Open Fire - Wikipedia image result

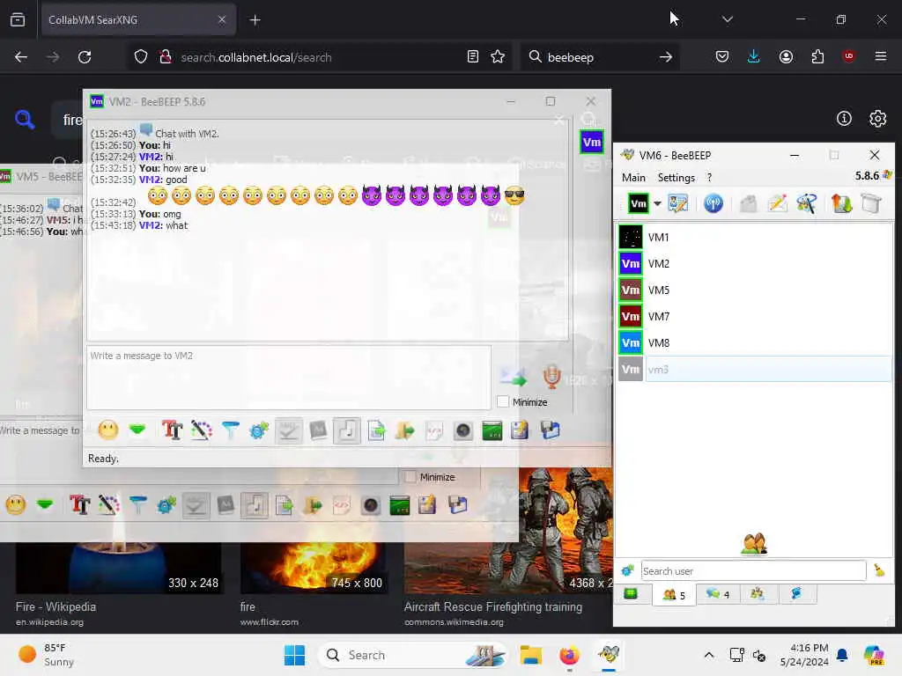[x=55, y=607]
